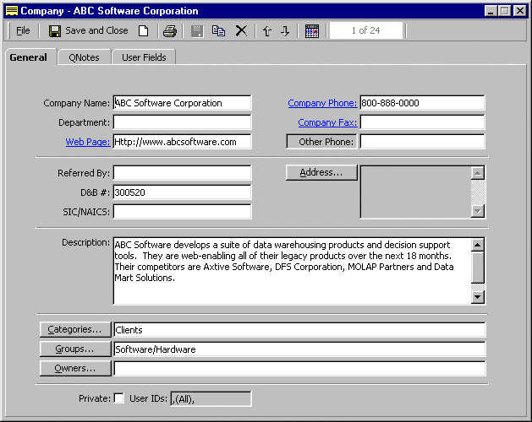Focus the SIC/NAICS field
The height and width of the screenshot is (422, 532).
(182, 211)
